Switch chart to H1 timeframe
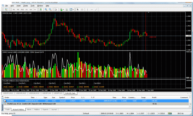The height and width of the screenshot is (116, 193). 27,10
